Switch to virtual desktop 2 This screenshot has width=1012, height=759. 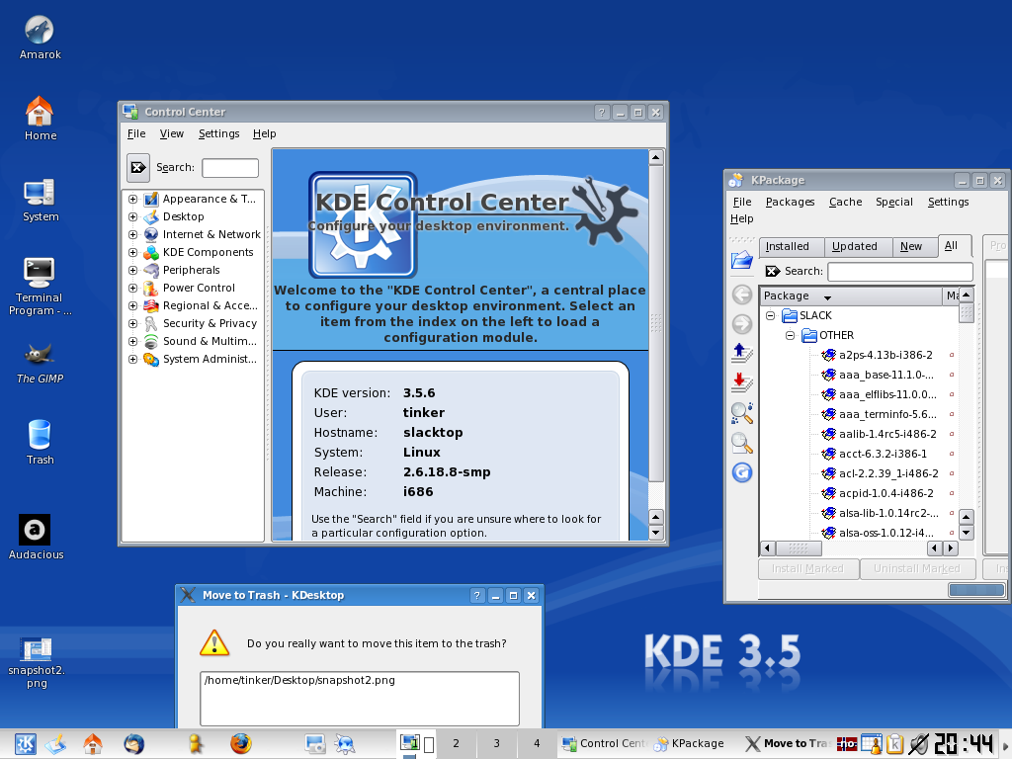(456, 743)
